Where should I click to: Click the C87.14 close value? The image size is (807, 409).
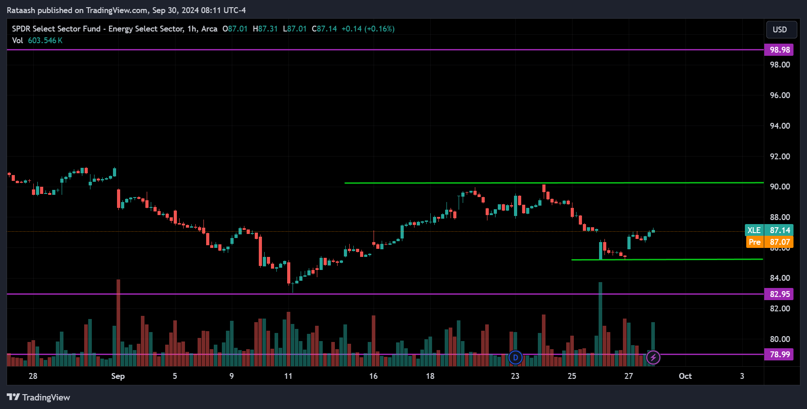[324, 29]
